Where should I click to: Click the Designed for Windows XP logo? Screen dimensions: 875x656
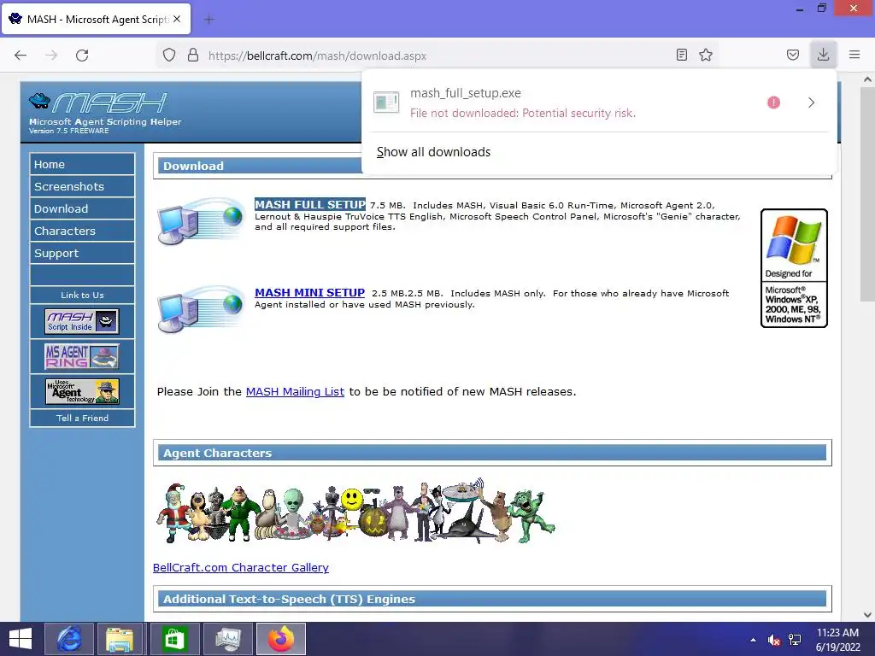click(x=794, y=267)
